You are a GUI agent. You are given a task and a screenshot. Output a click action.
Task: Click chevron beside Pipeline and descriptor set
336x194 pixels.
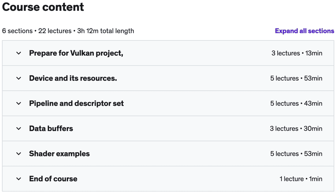[19, 103]
